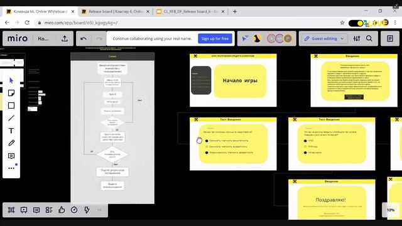
Task: Click X icon on Поздравляю frame
Action: click(x=295, y=181)
